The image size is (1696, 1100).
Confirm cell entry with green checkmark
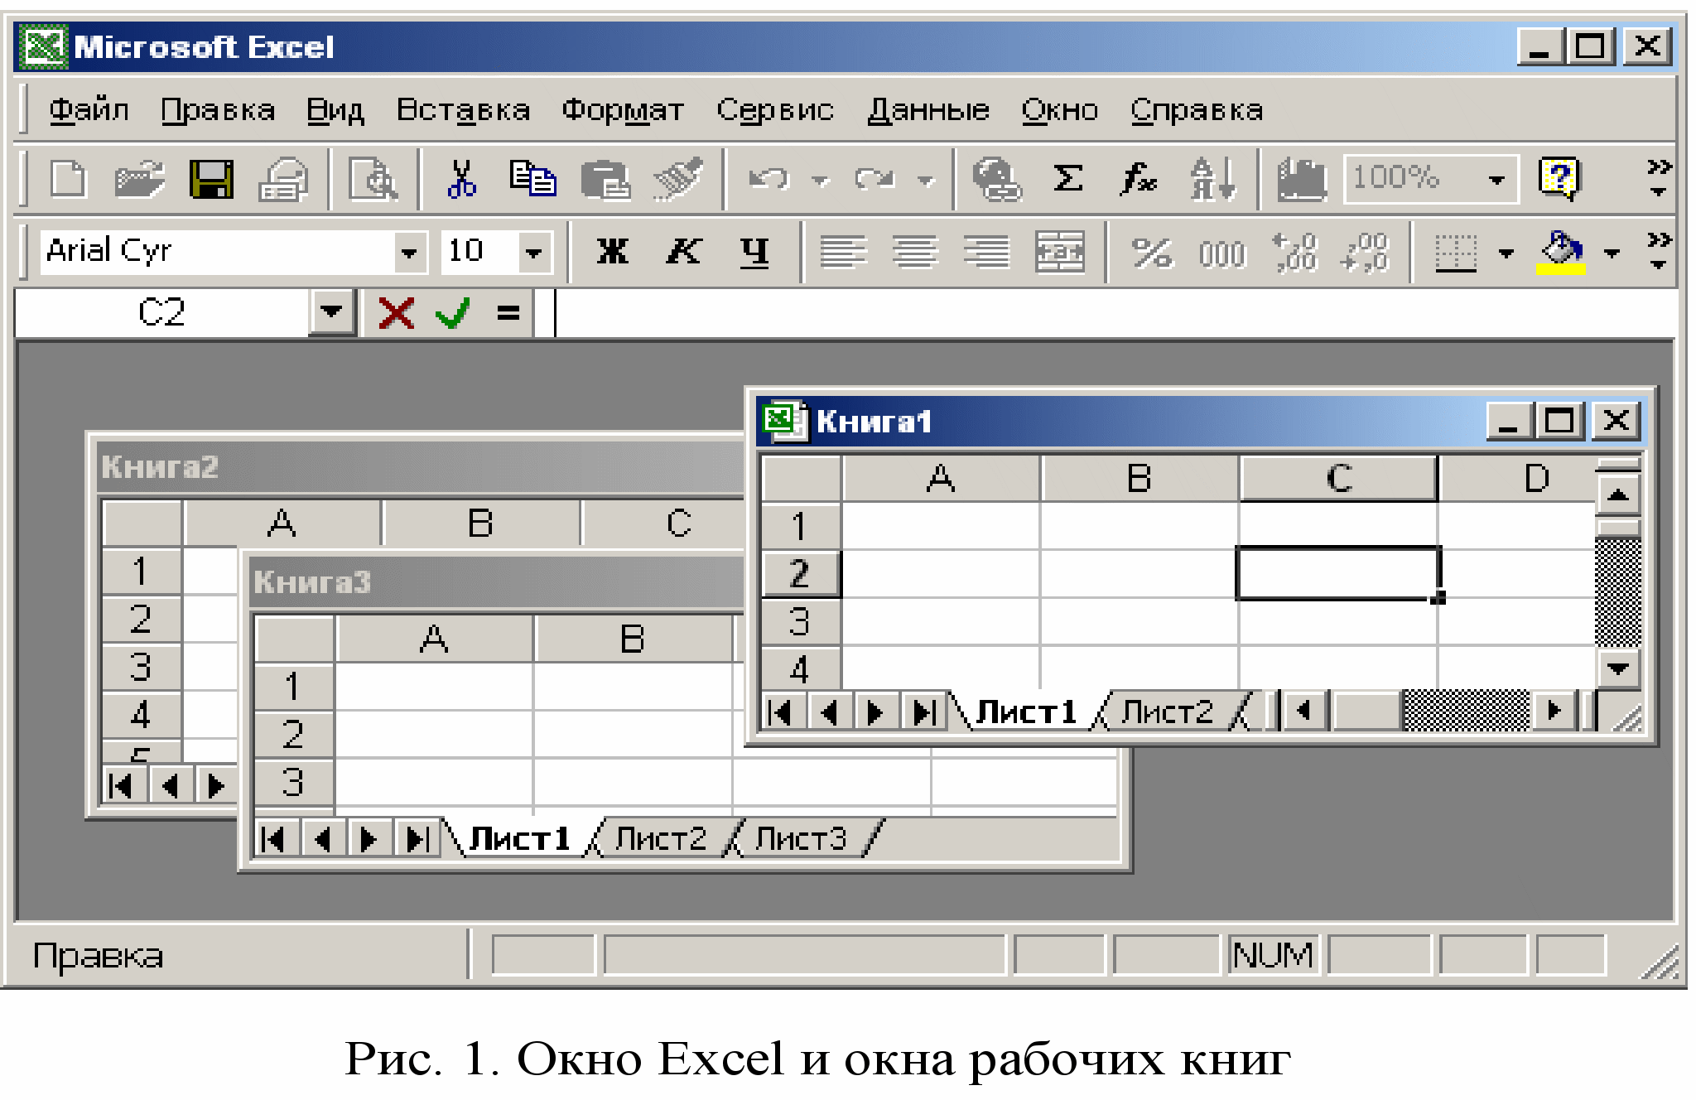pos(453,313)
